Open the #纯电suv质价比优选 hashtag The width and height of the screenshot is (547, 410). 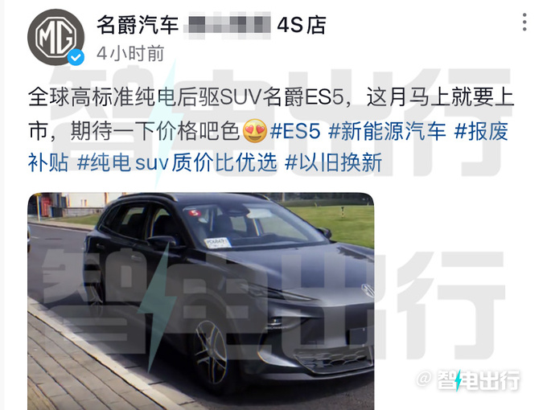177,162
